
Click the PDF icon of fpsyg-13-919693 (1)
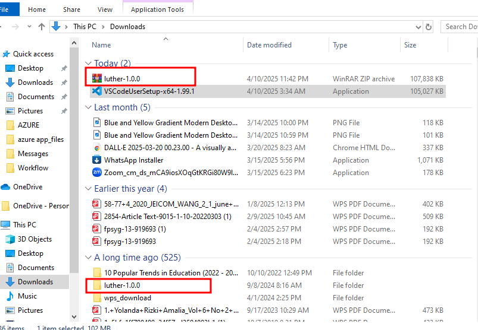coord(97,229)
